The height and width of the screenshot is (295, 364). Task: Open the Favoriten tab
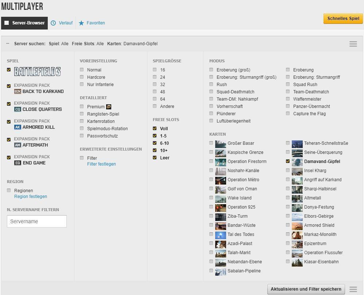coord(92,23)
